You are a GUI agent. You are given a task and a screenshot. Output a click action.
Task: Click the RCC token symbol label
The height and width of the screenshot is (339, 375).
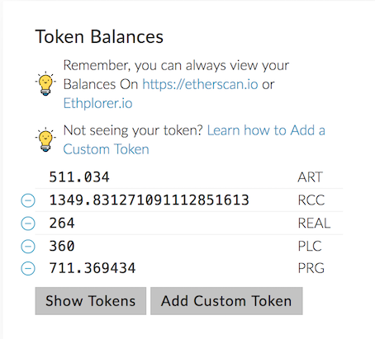(x=311, y=200)
